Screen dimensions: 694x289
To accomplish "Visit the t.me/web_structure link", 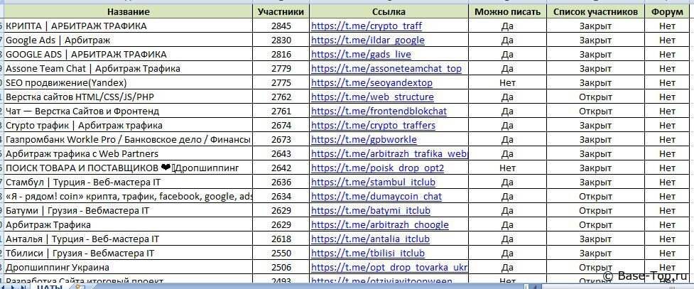I will click(x=372, y=97).
